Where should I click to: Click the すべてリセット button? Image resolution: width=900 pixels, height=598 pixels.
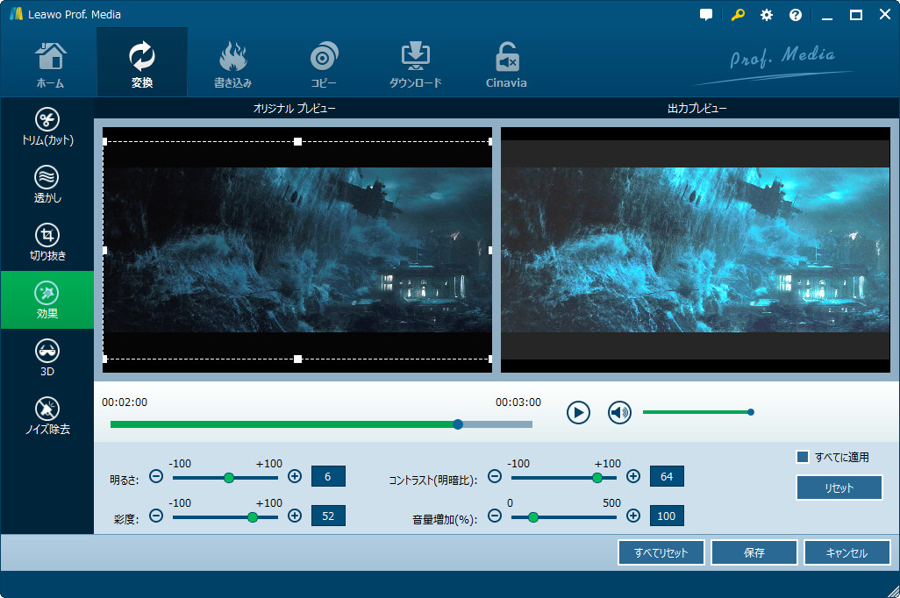pyautogui.click(x=661, y=552)
